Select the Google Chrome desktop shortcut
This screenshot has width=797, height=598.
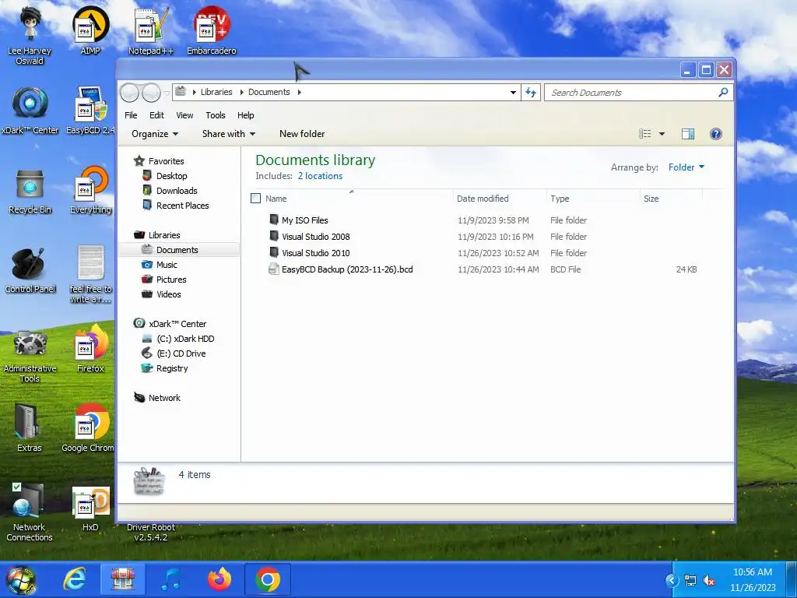coord(88,428)
